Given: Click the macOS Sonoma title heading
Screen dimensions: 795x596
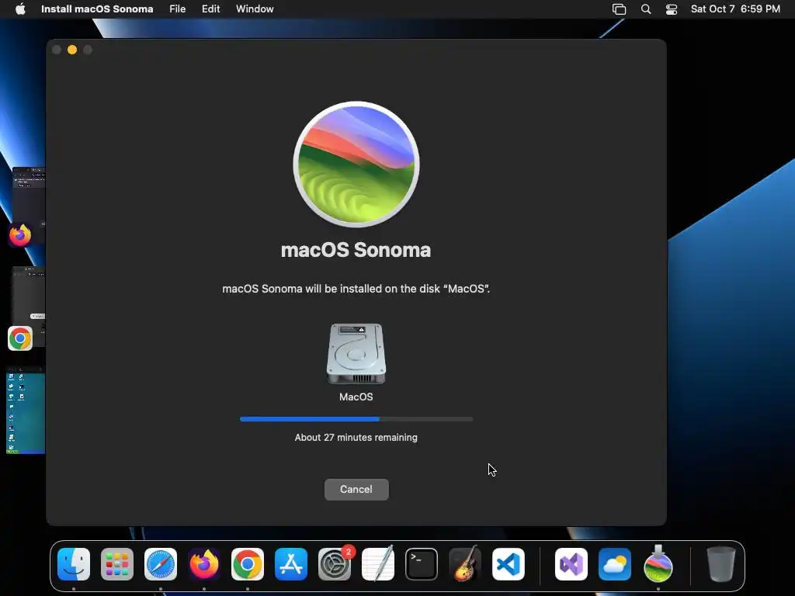Looking at the screenshot, I should click(356, 250).
